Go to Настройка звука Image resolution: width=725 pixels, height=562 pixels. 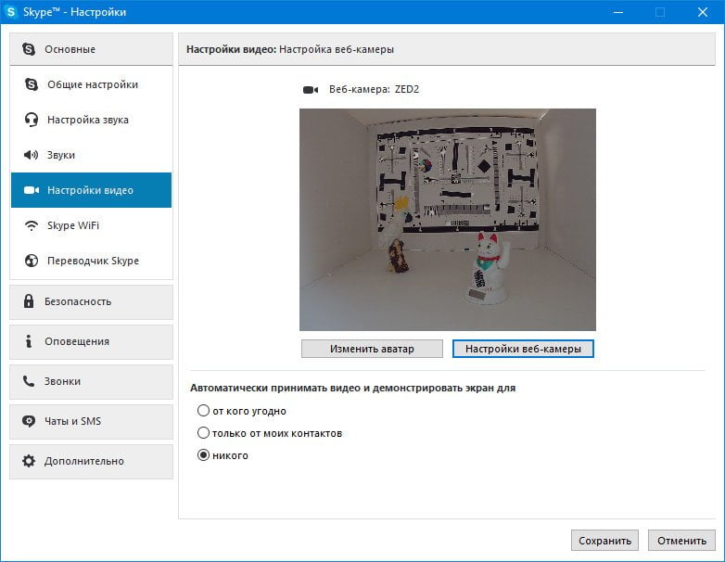pyautogui.click(x=92, y=120)
